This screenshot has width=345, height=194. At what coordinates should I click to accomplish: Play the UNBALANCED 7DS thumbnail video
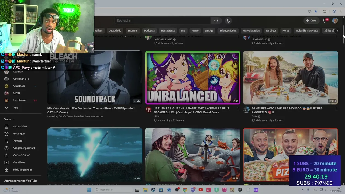coord(192,78)
